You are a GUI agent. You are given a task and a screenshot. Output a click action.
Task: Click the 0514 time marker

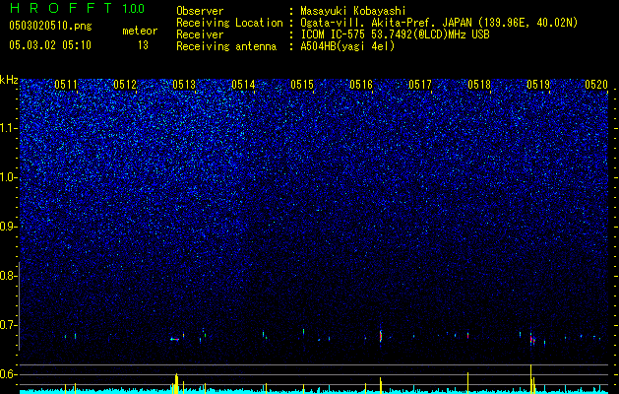243,85
